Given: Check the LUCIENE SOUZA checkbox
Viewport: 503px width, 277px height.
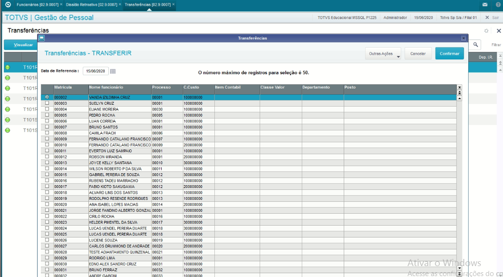Looking at the screenshot, I should [47, 240].
